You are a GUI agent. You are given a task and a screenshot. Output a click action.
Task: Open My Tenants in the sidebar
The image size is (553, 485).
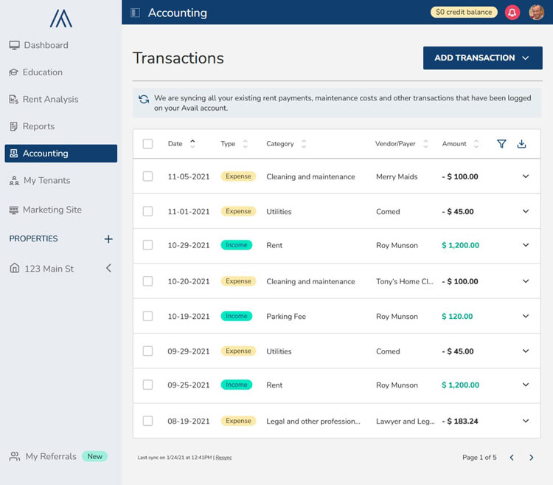[x=40, y=180]
